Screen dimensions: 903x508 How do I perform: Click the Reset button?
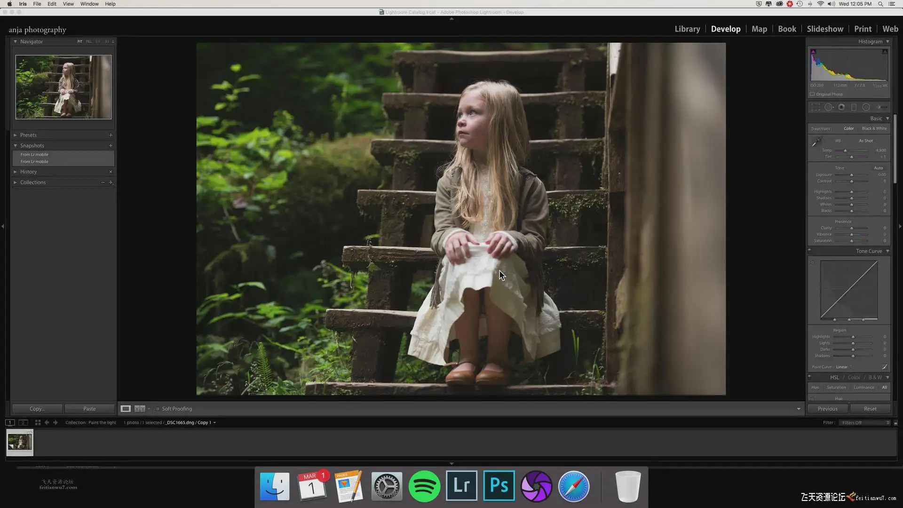coord(870,409)
